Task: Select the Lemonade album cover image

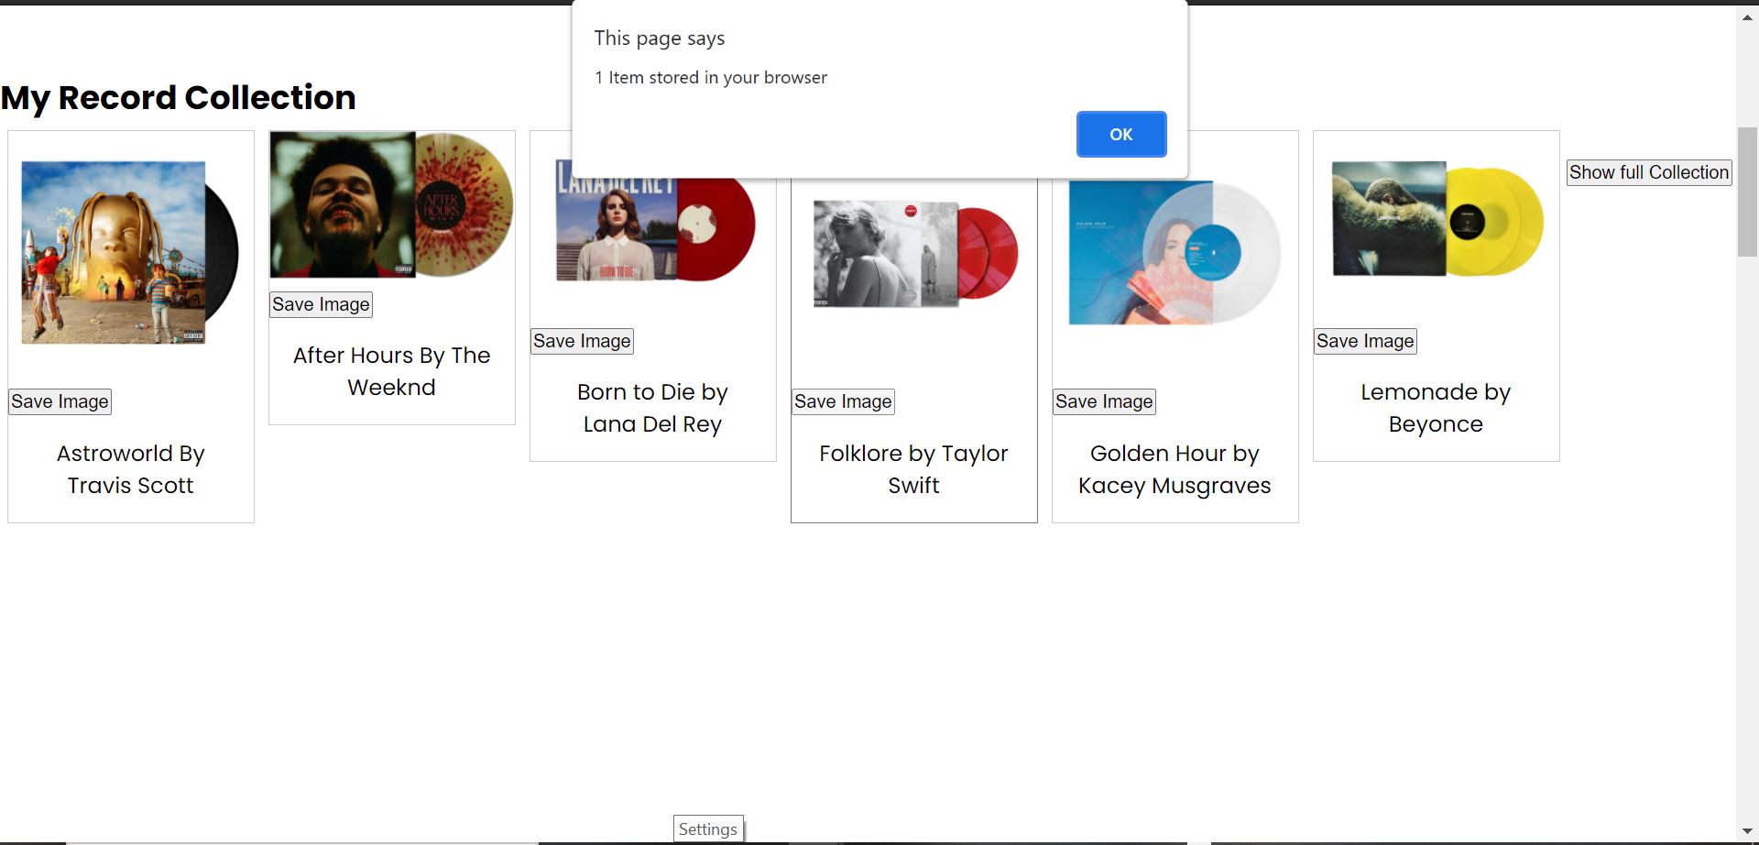Action: [x=1437, y=219]
